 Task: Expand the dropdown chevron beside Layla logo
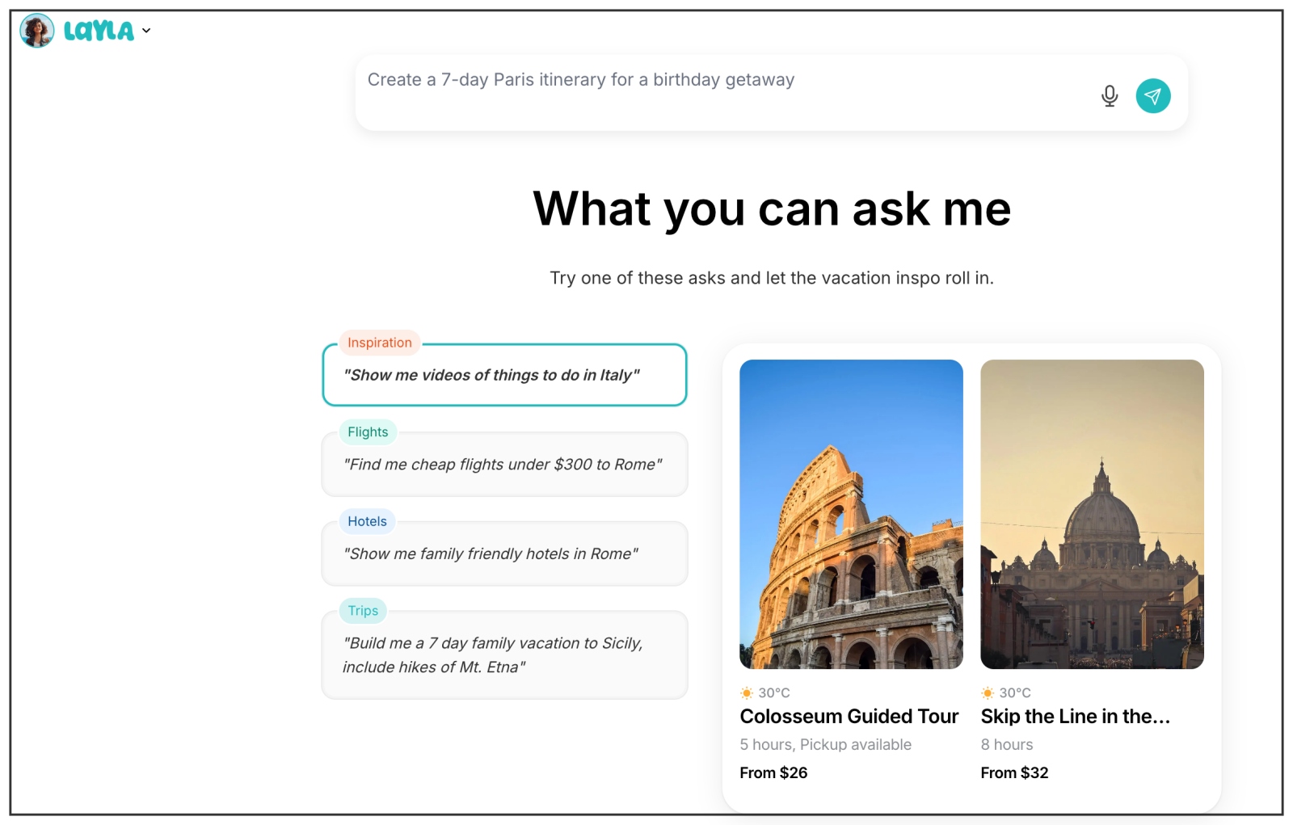click(x=146, y=31)
